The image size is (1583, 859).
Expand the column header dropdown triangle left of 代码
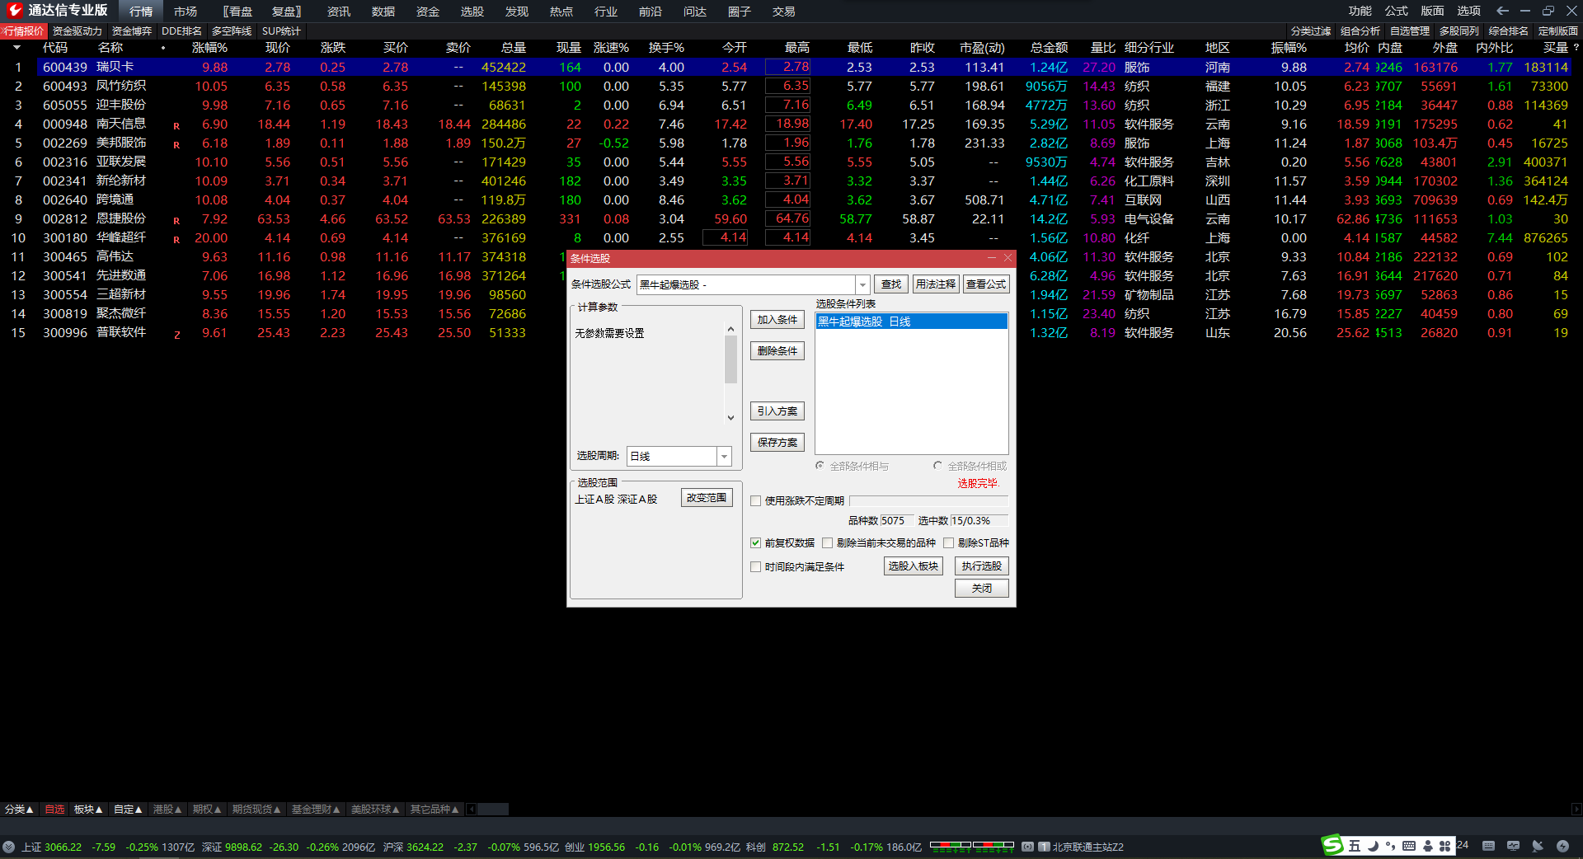point(16,48)
